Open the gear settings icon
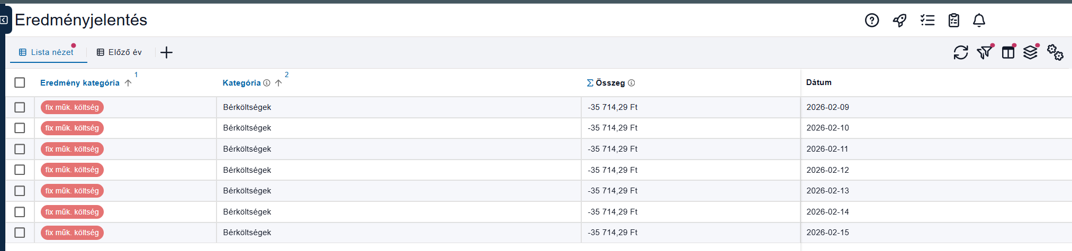 click(x=1055, y=52)
